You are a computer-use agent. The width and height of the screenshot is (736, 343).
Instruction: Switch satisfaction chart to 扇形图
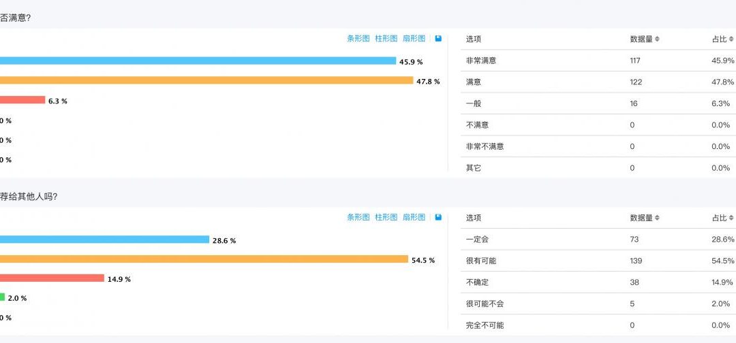tap(414, 38)
